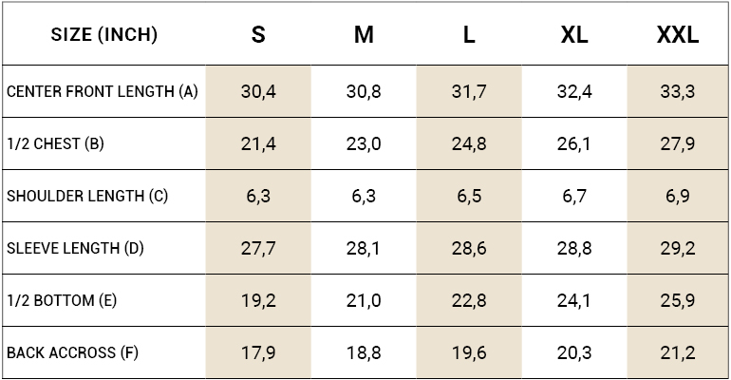Image resolution: width=731 pixels, height=380 pixels.
Task: Click the SHOULDER LENGTH (C) row label
Action: pos(87,197)
